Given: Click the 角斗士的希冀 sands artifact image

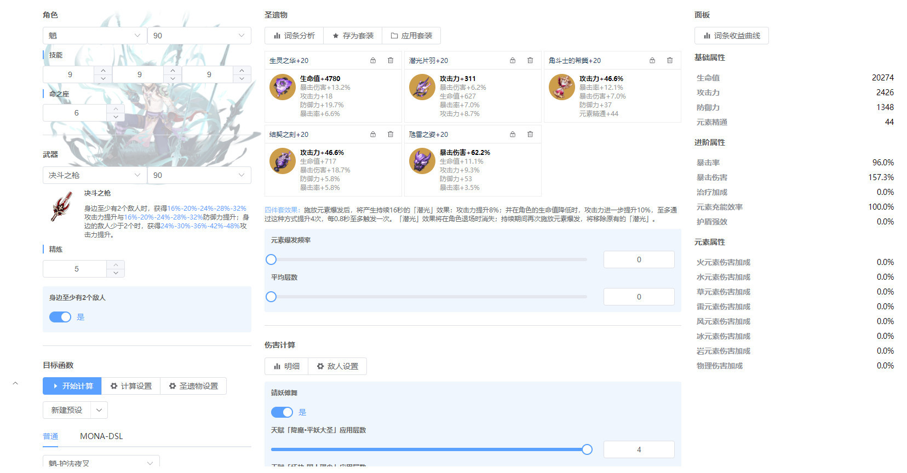Looking at the screenshot, I should [562, 87].
